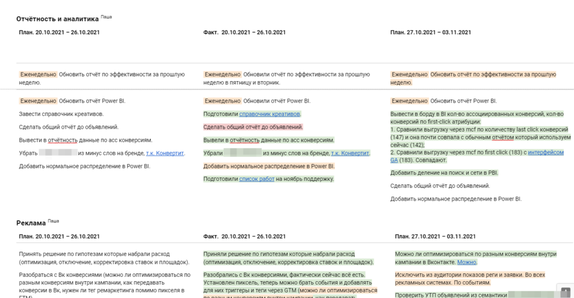Click 'Добавить деление на поиск и сети в PBI.'
574x298 pixels.
(444, 173)
